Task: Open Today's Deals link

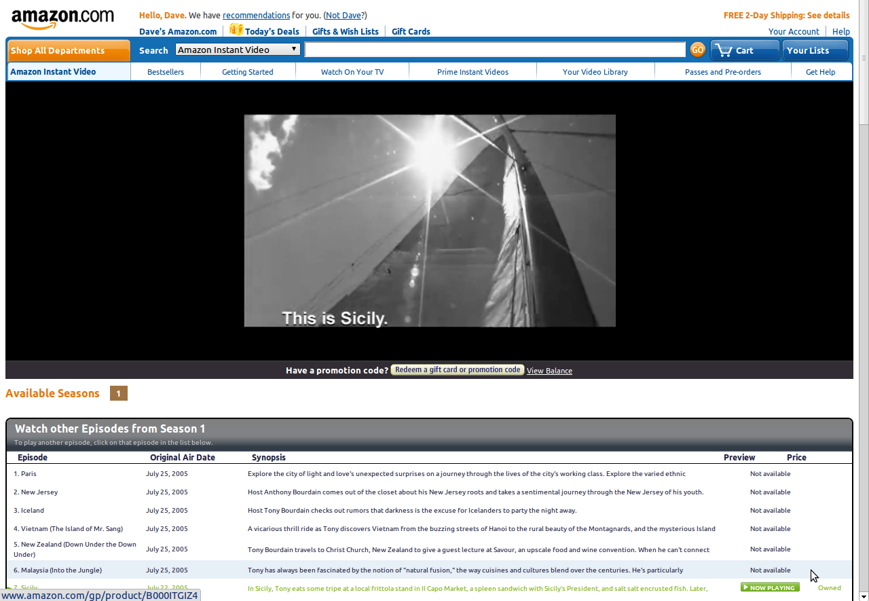Action: point(272,31)
